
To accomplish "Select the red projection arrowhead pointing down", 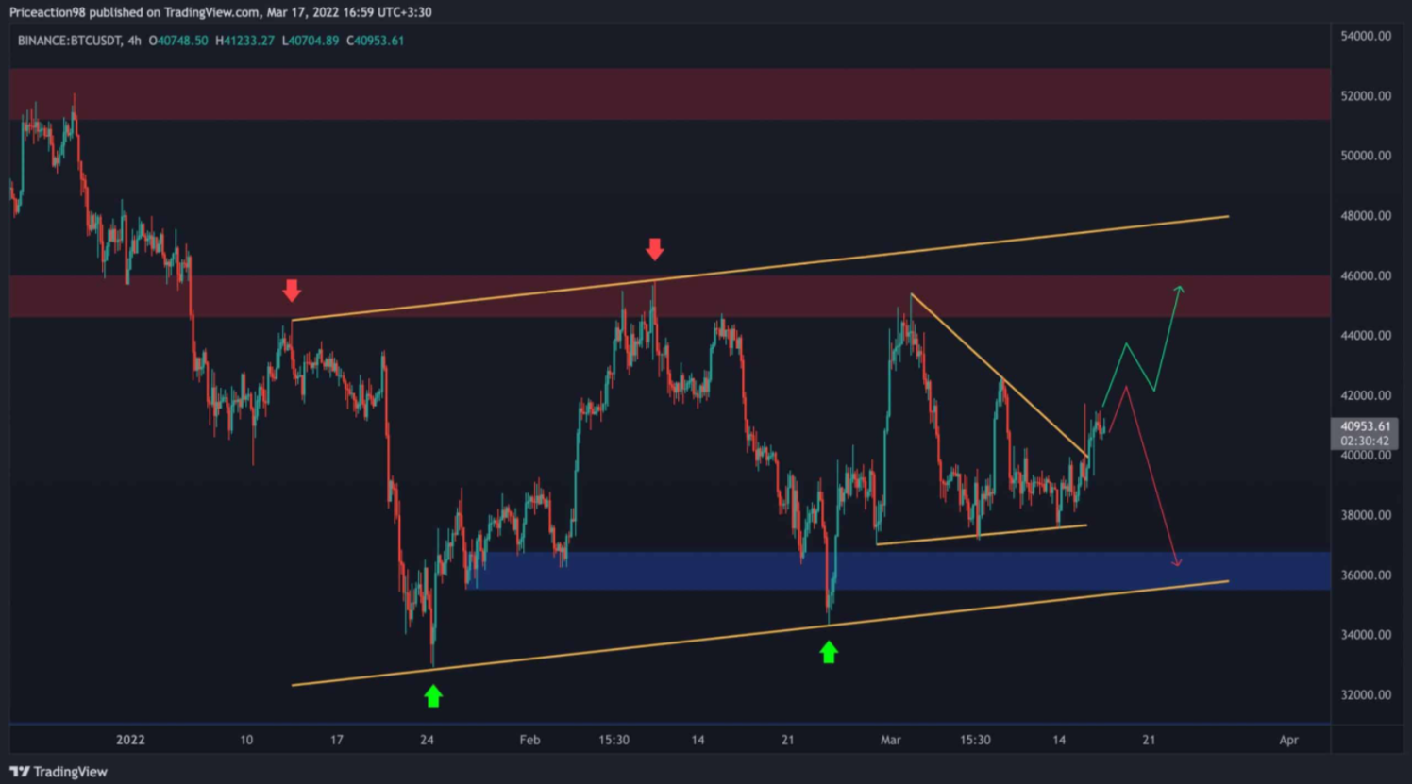I will pyautogui.click(x=1177, y=562).
